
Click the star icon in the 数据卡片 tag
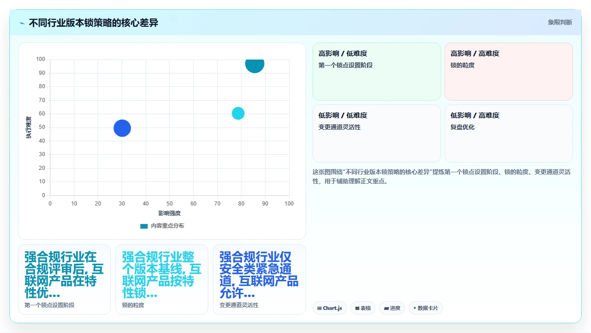[415, 308]
